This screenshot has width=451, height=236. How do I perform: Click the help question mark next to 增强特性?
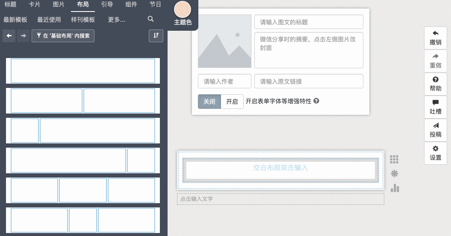[x=316, y=101]
